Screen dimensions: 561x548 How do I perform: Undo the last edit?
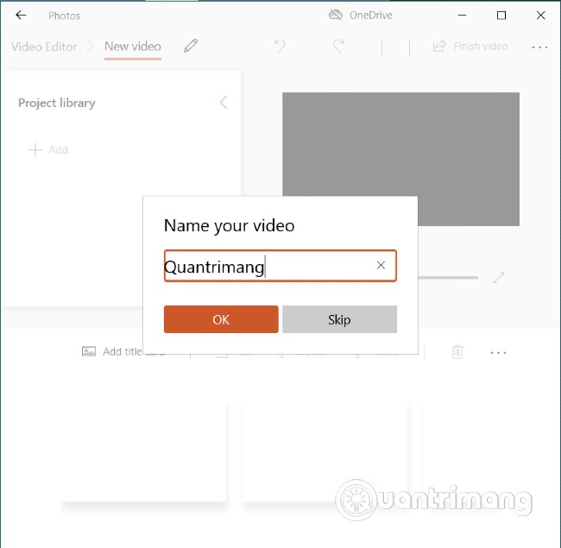280,46
